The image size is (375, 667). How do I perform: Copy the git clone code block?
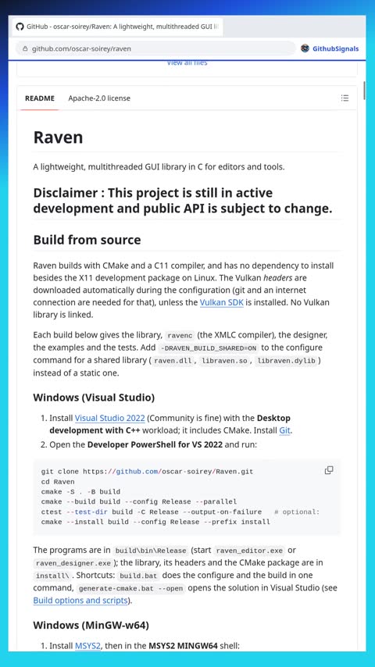(329, 470)
